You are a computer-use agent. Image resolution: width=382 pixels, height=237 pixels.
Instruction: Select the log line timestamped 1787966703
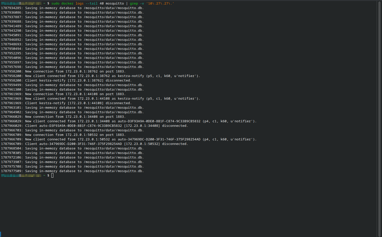click(73, 130)
